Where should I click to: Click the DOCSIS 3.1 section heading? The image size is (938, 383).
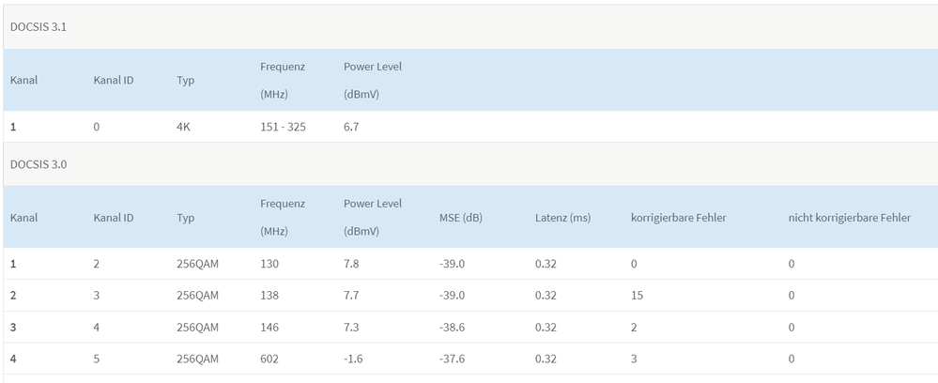click(x=38, y=27)
